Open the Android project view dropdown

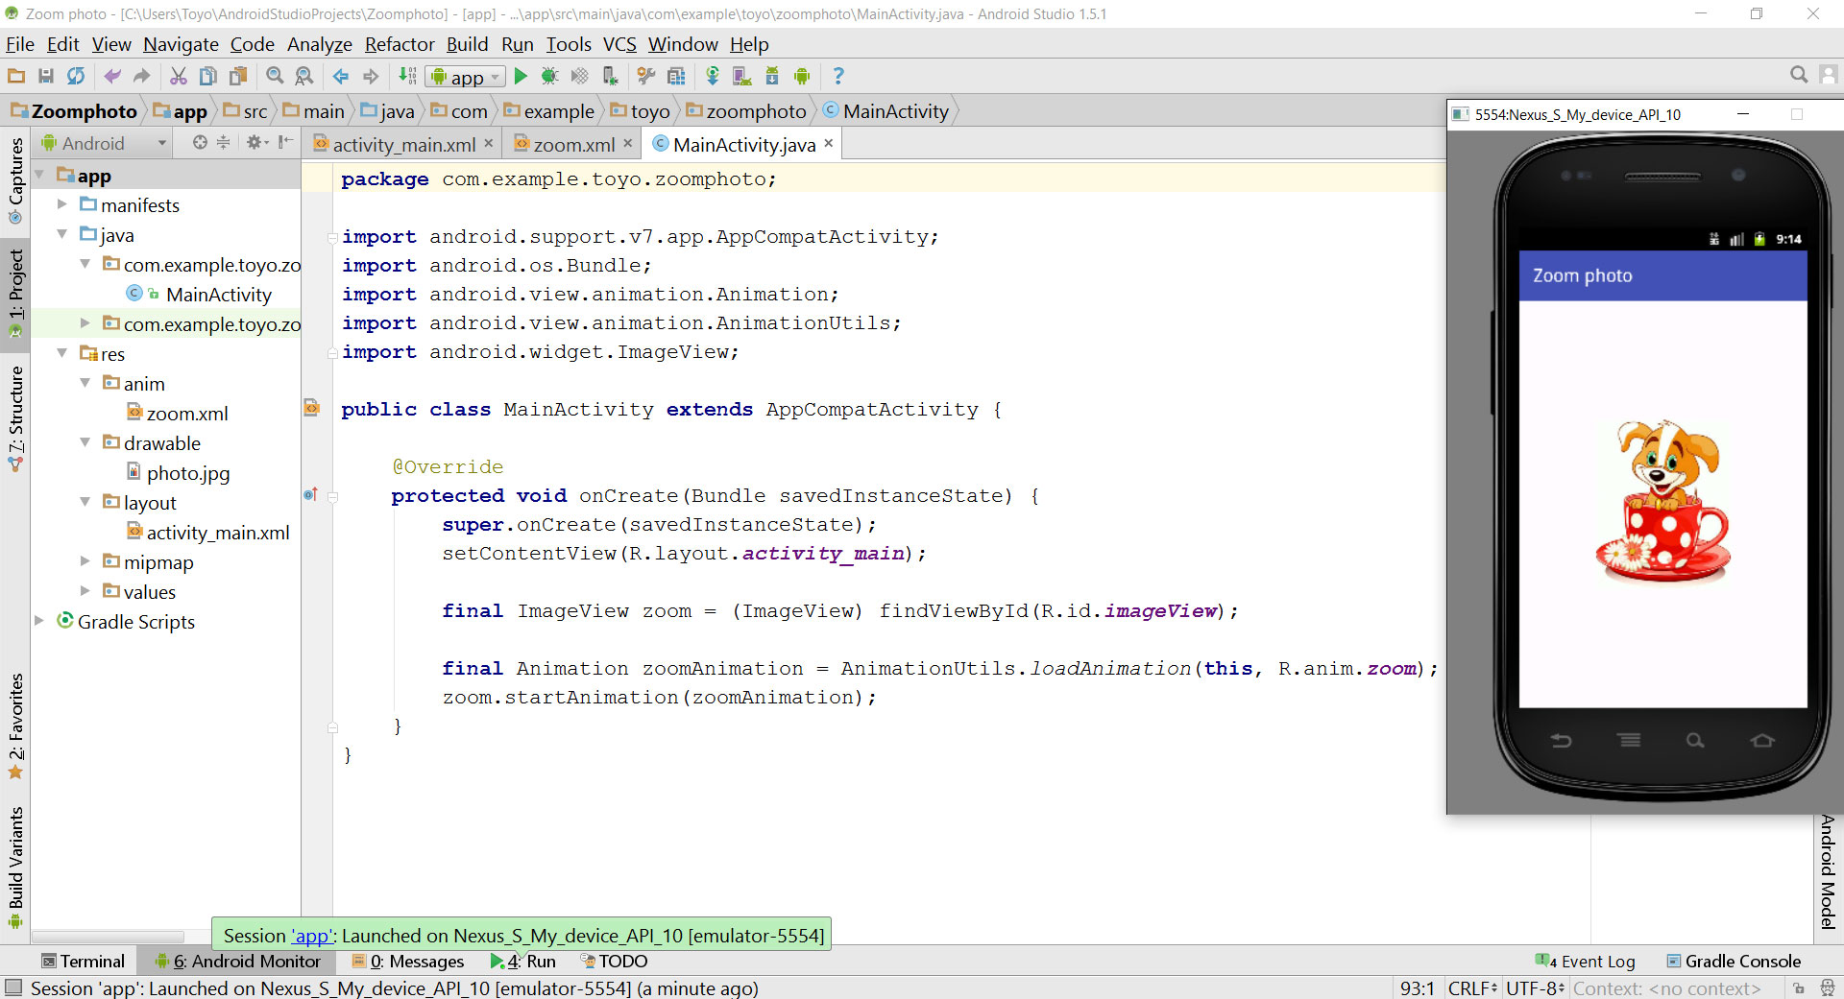point(103,143)
